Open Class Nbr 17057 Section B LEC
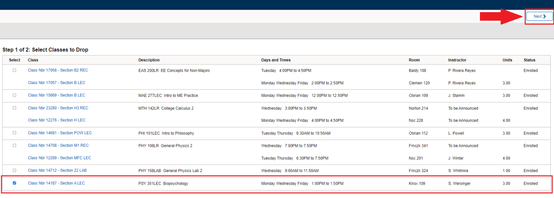Screen dimensions: 554x198 [x=56, y=83]
